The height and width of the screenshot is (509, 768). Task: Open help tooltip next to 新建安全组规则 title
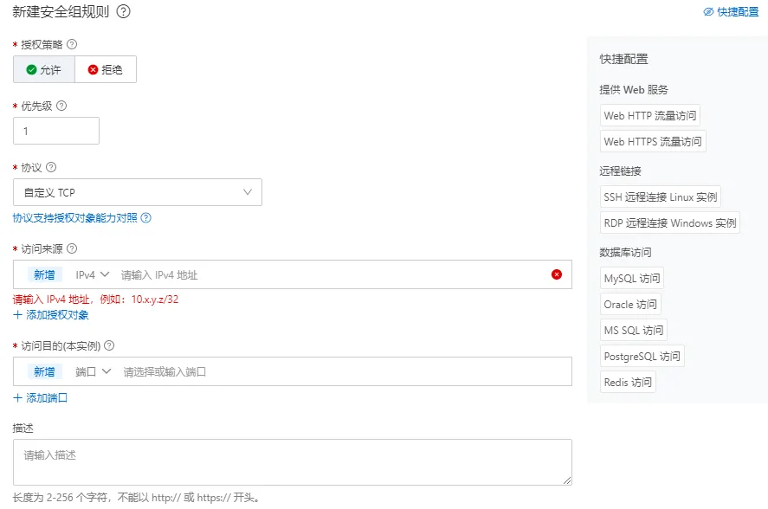point(122,12)
